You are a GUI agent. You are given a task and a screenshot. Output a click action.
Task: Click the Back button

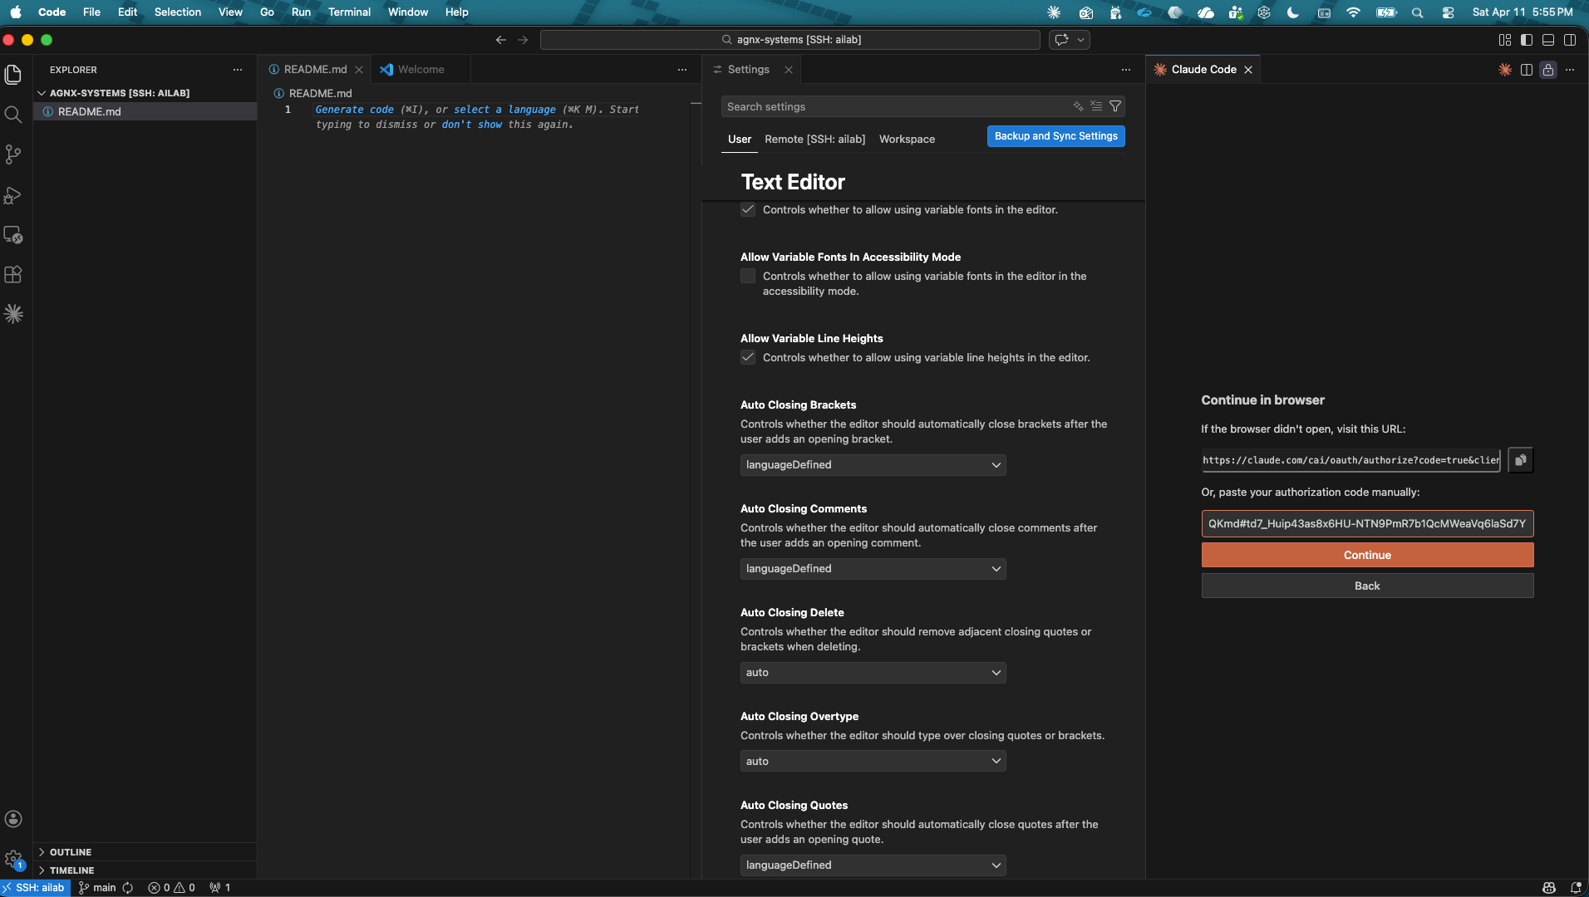(x=1367, y=586)
